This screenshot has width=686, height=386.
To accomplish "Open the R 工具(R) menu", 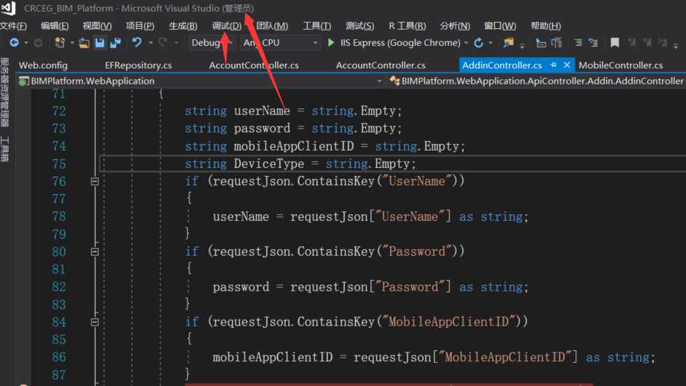I will (407, 25).
